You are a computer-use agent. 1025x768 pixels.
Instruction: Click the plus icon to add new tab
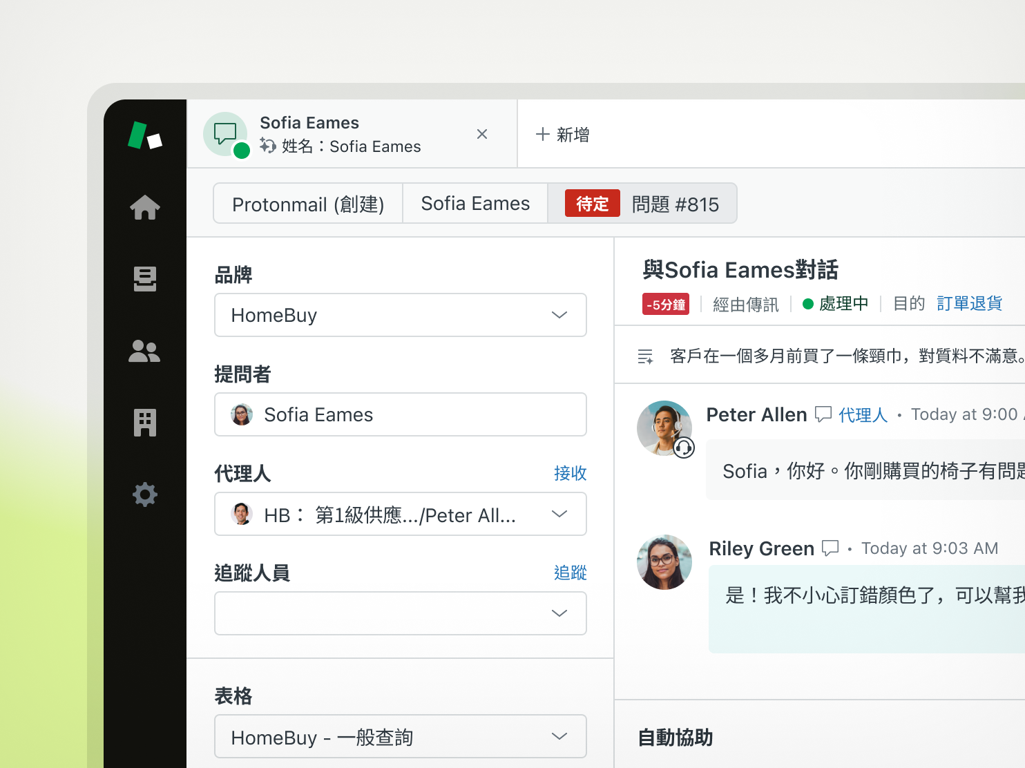[x=543, y=134]
